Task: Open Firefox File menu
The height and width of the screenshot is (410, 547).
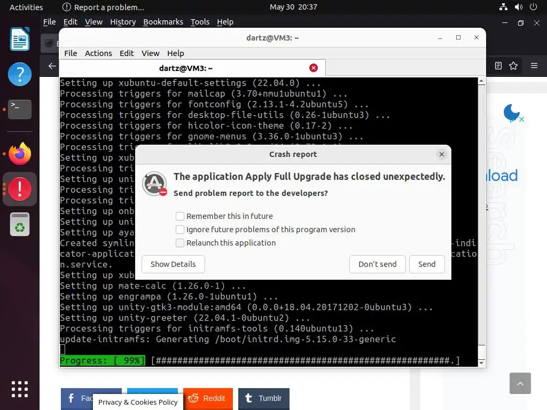Action: [x=49, y=22]
